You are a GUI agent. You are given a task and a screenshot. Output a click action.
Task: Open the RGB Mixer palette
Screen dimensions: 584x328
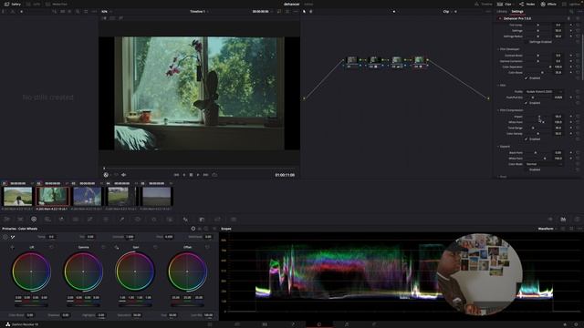pyautogui.click(x=61, y=220)
